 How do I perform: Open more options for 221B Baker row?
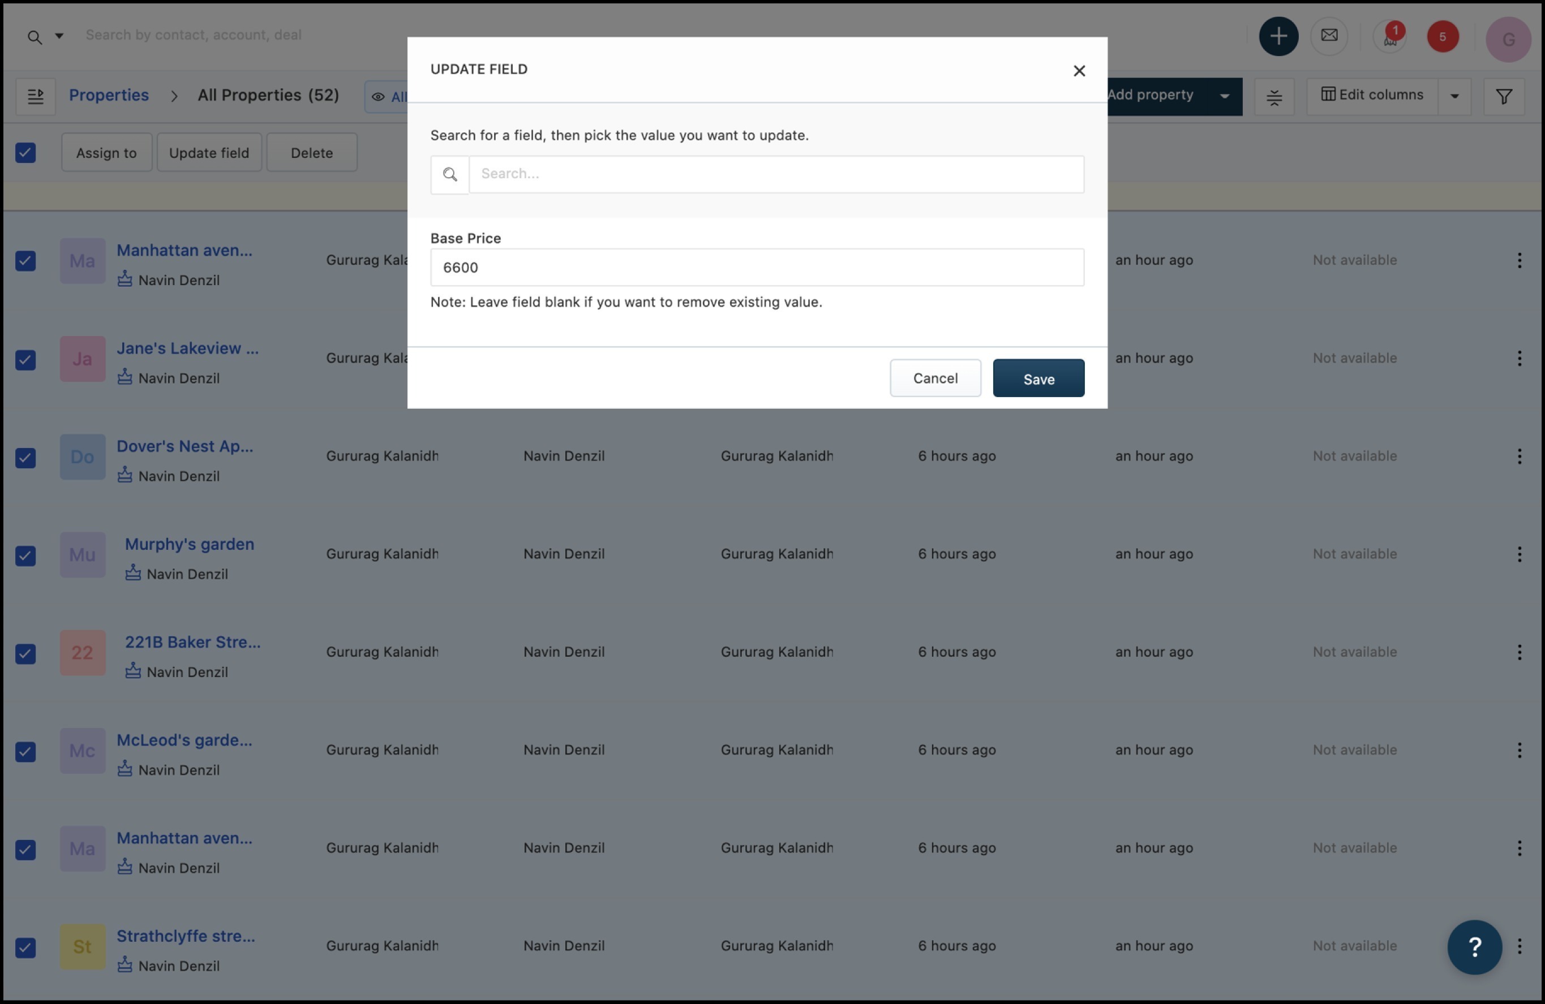[x=1519, y=652]
